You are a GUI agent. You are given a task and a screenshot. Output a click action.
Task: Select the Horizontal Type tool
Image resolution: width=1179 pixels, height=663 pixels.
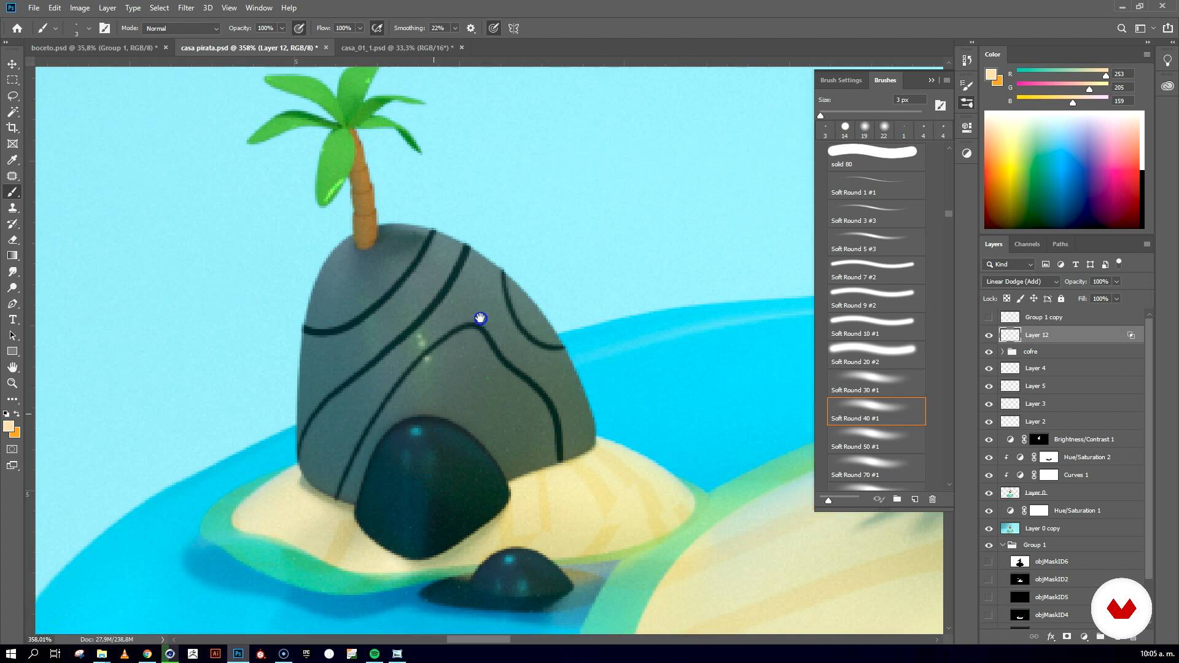pyautogui.click(x=12, y=320)
